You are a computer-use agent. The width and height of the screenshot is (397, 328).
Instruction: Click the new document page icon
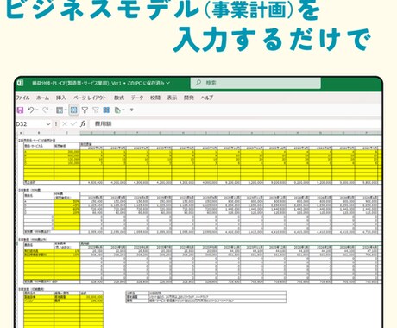(117, 110)
